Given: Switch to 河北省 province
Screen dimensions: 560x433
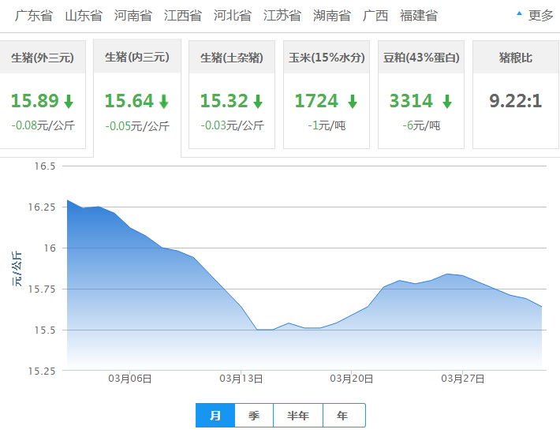Looking at the screenshot, I should pyautogui.click(x=233, y=15).
